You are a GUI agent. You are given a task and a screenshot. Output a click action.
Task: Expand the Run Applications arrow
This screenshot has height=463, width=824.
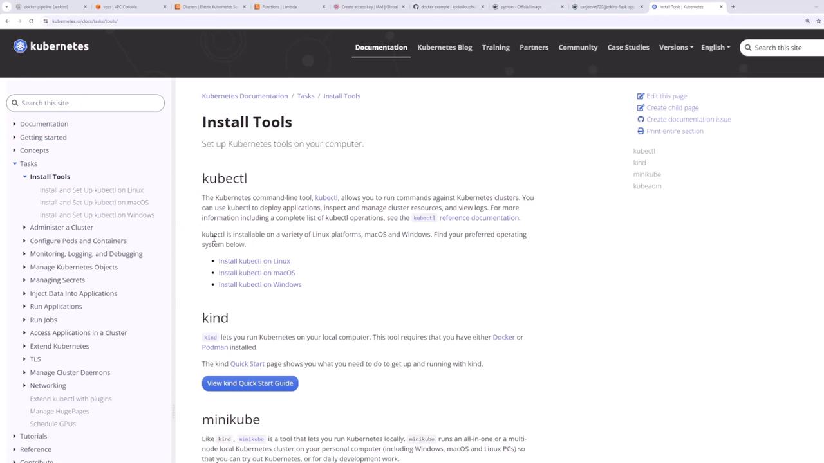24,306
